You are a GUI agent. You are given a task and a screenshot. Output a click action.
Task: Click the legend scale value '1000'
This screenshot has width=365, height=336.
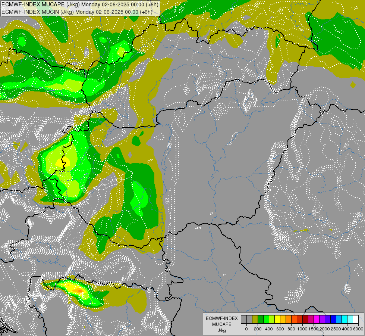[302, 329]
